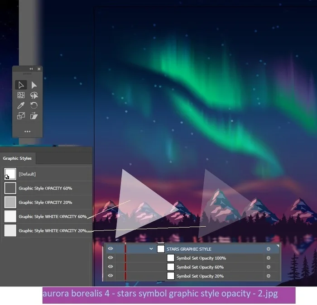
Task: Target Symbol Set Opacity 20% appearance circle
Action: pos(269,276)
